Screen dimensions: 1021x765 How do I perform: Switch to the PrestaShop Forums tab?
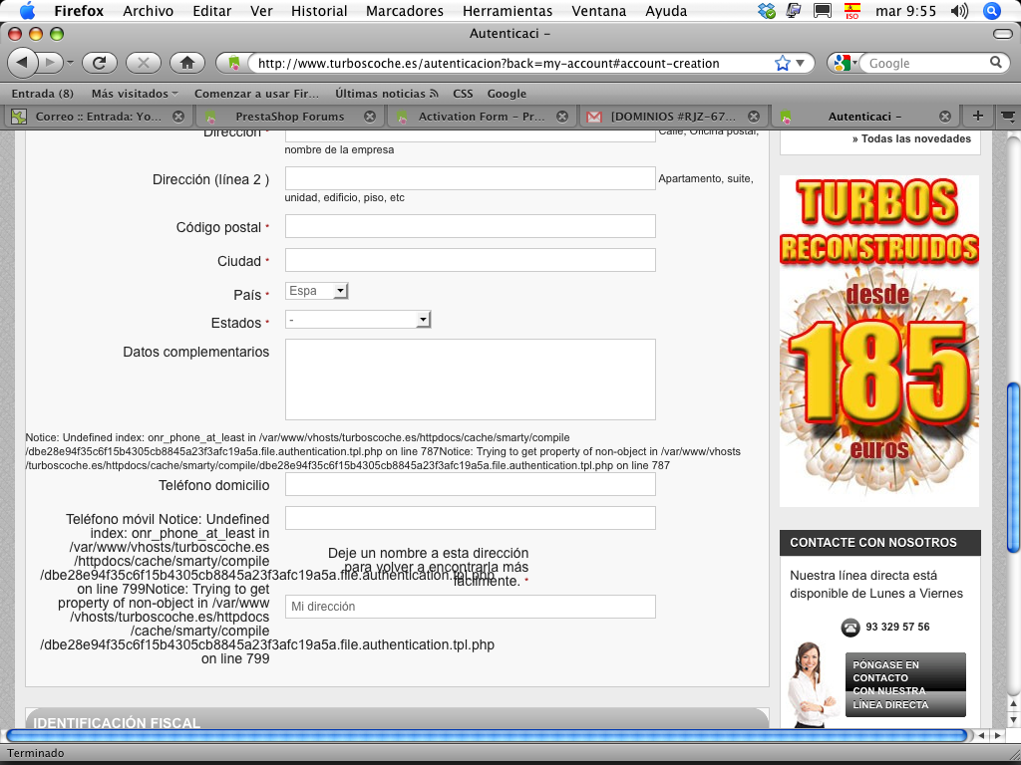(x=290, y=117)
